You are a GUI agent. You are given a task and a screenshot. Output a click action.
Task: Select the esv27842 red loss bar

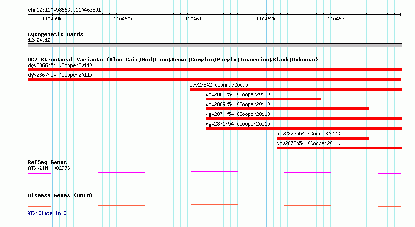click(x=296, y=89)
